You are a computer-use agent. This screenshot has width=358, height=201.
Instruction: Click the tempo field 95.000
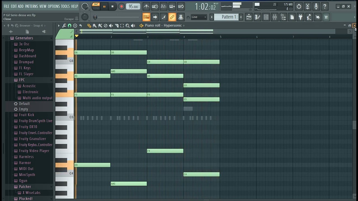(x=133, y=6)
